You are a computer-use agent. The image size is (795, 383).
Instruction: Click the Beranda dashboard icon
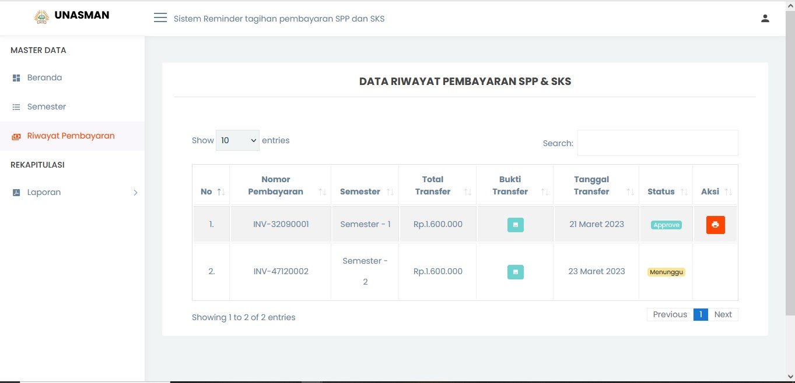tap(16, 78)
